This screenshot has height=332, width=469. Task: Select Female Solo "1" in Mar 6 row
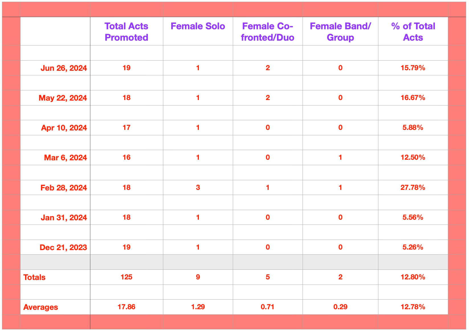coord(198,157)
